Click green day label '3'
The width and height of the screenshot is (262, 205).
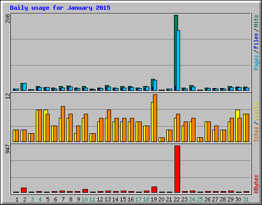click(32, 199)
